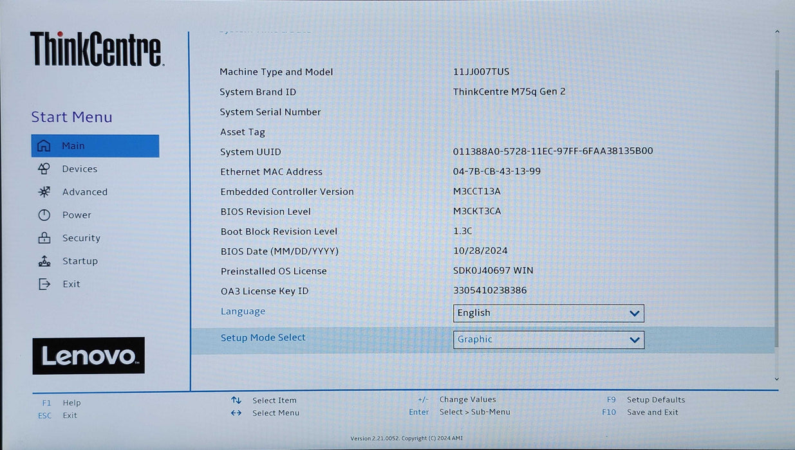Click the left-right arrows Select Menu icon
This screenshot has height=450, width=795.
coord(236,413)
